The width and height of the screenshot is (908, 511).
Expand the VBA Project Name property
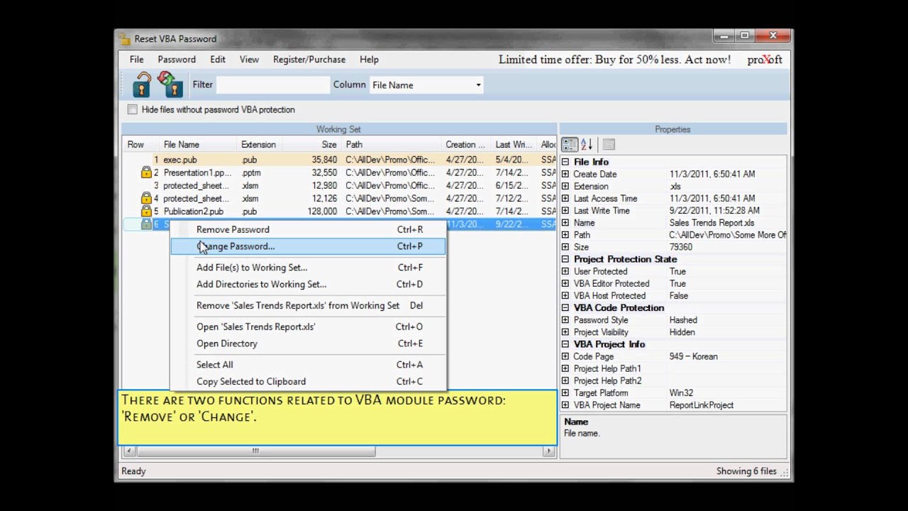pyautogui.click(x=565, y=405)
